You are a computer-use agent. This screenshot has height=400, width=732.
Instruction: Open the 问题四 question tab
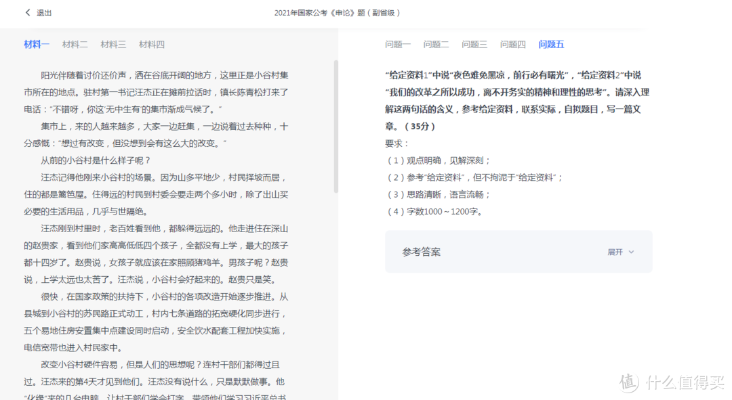512,44
